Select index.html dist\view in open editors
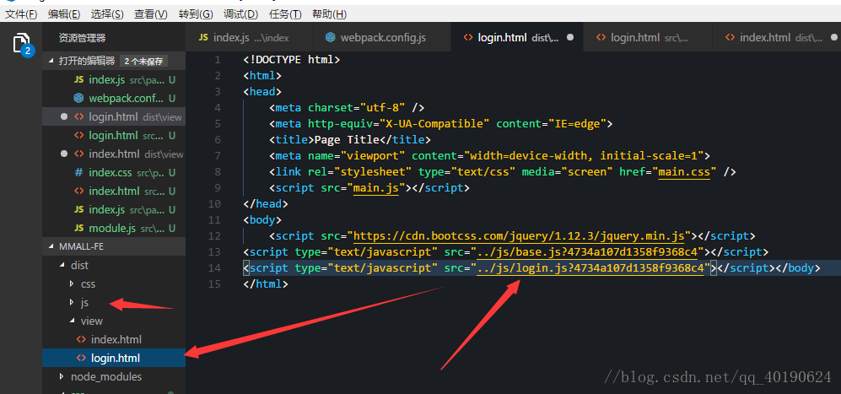The height and width of the screenshot is (394, 841). pos(114,154)
